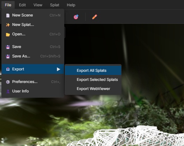Click the purple user icon beside User Info

click(8, 91)
